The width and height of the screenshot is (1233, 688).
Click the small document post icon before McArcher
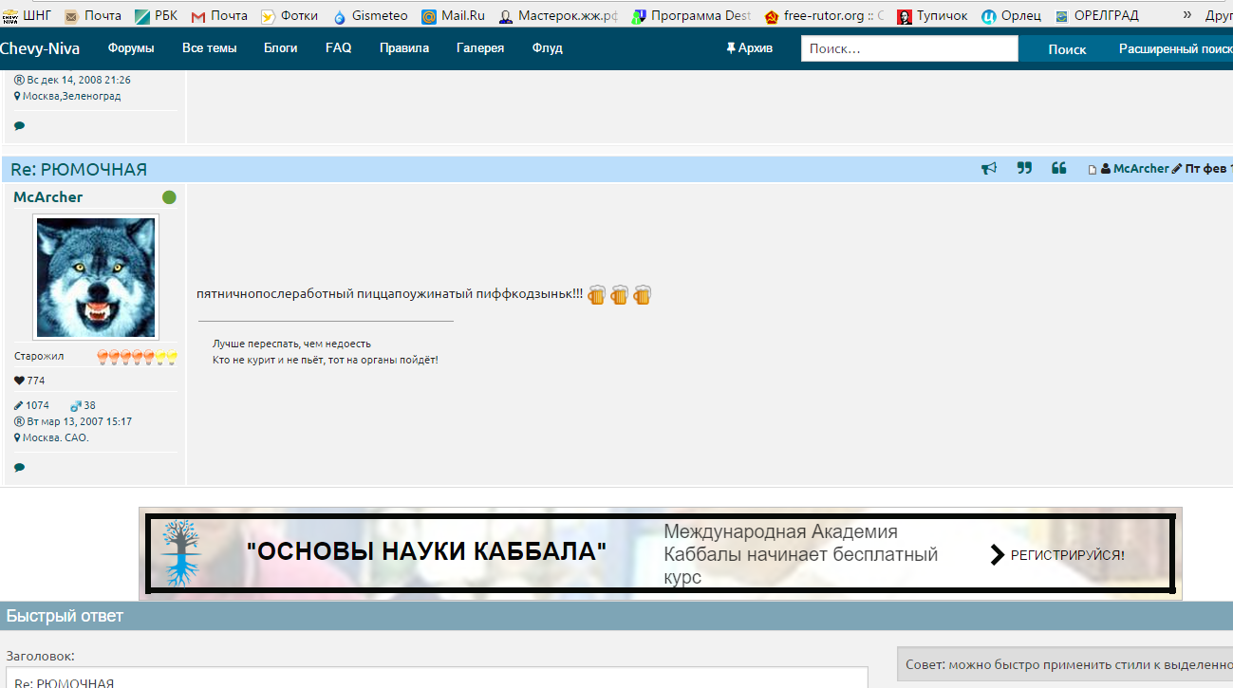coord(1093,170)
